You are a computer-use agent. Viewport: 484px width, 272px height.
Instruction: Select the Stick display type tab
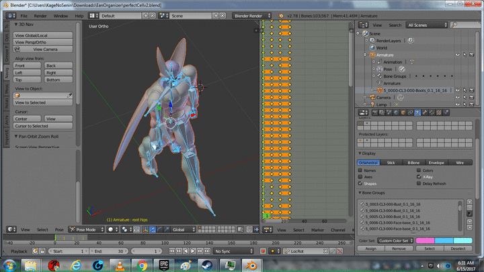(391, 162)
